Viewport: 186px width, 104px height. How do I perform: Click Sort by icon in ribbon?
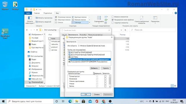pyautogui.click(x=99, y=18)
